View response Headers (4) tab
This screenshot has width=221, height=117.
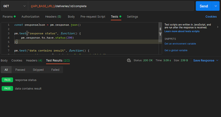(x=34, y=60)
